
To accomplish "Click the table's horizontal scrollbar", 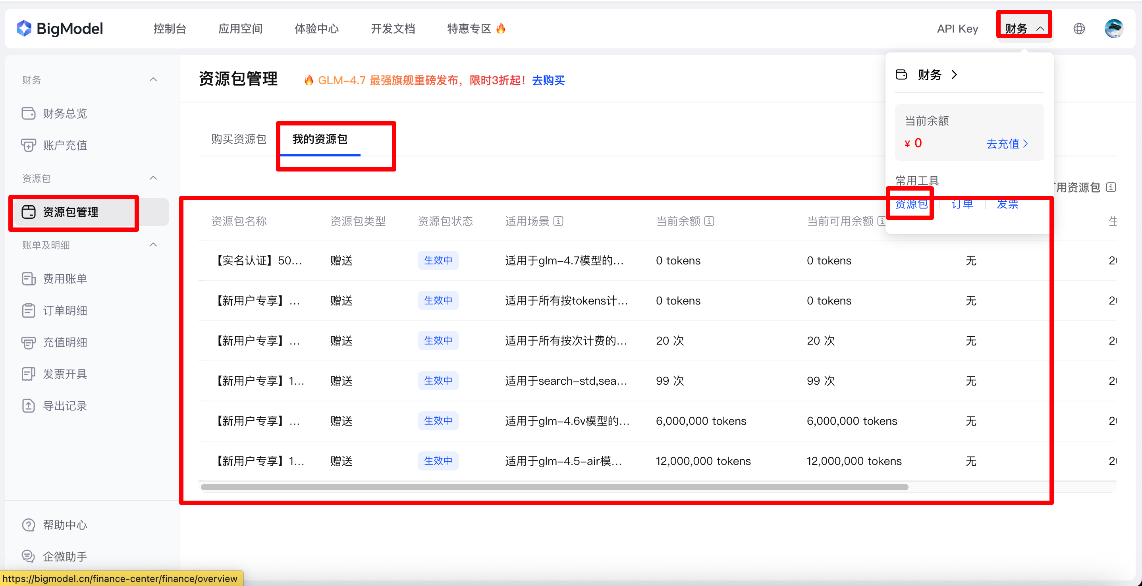I will pyautogui.click(x=554, y=487).
